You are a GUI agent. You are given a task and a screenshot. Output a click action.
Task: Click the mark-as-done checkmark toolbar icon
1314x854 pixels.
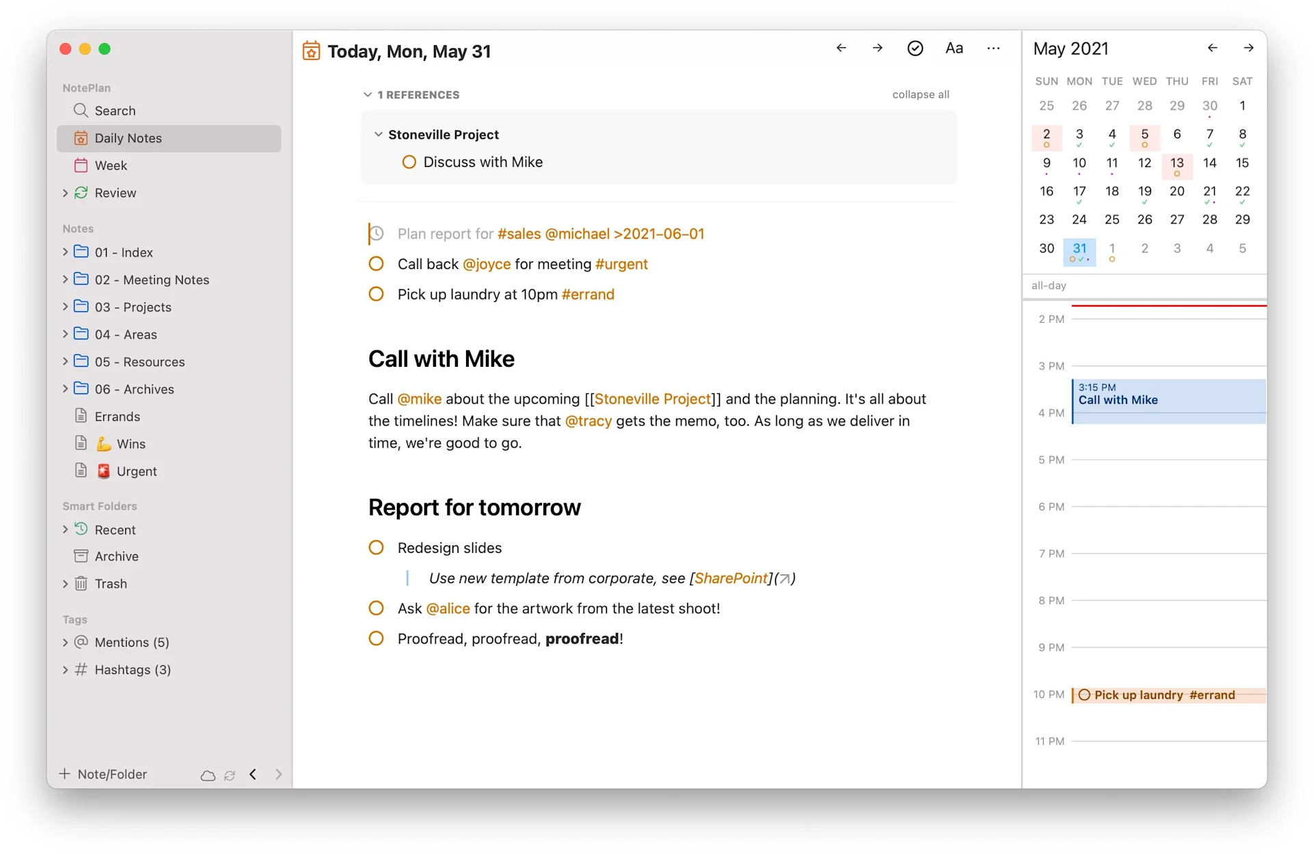coord(915,48)
